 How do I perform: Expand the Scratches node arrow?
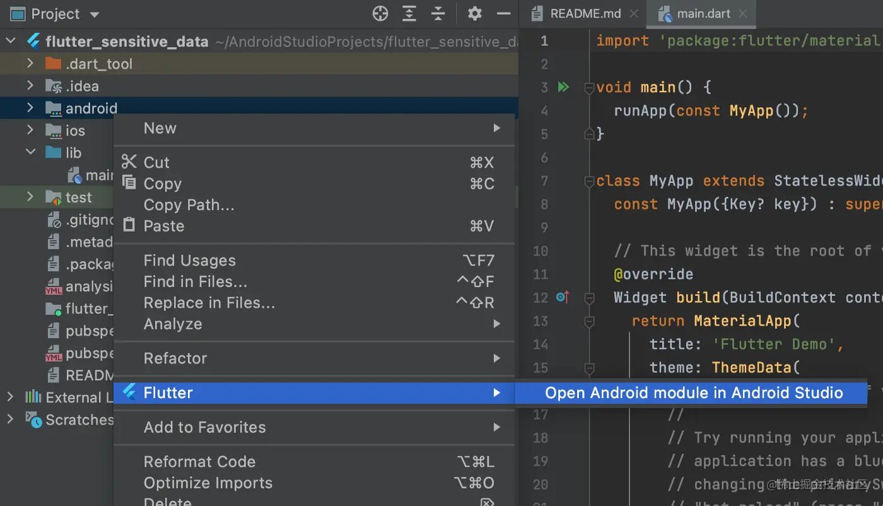point(10,419)
